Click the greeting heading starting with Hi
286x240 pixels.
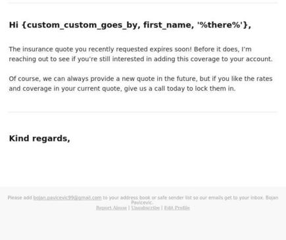click(x=130, y=25)
